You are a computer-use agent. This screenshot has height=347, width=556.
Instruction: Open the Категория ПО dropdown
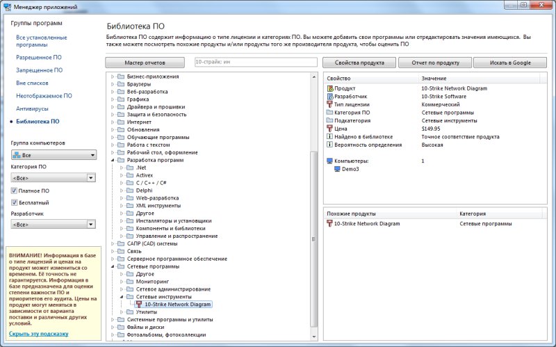pyautogui.click(x=54, y=178)
